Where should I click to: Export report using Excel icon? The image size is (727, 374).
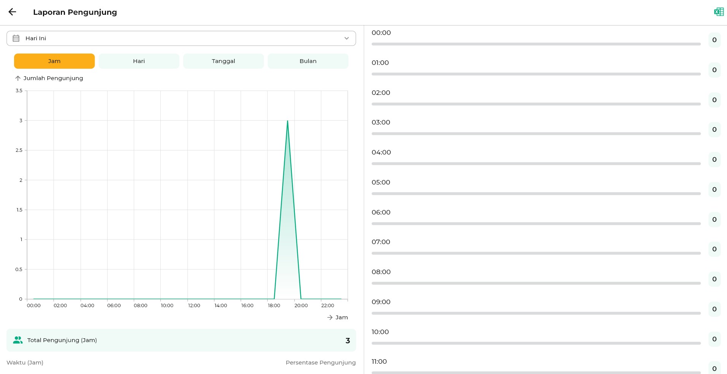click(x=719, y=12)
